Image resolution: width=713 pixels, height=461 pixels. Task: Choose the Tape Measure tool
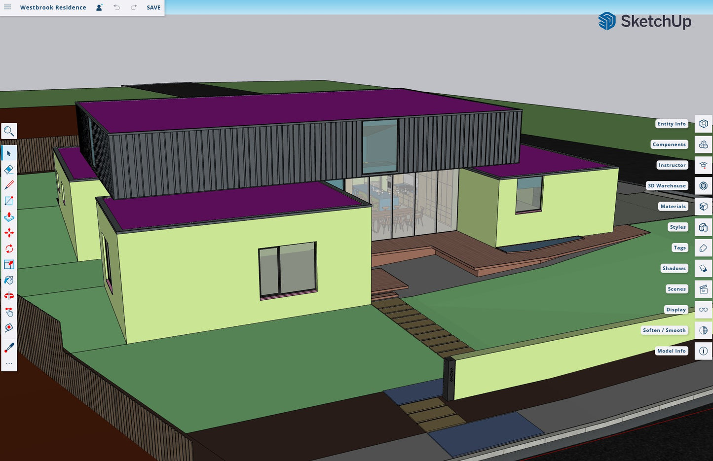click(x=9, y=327)
